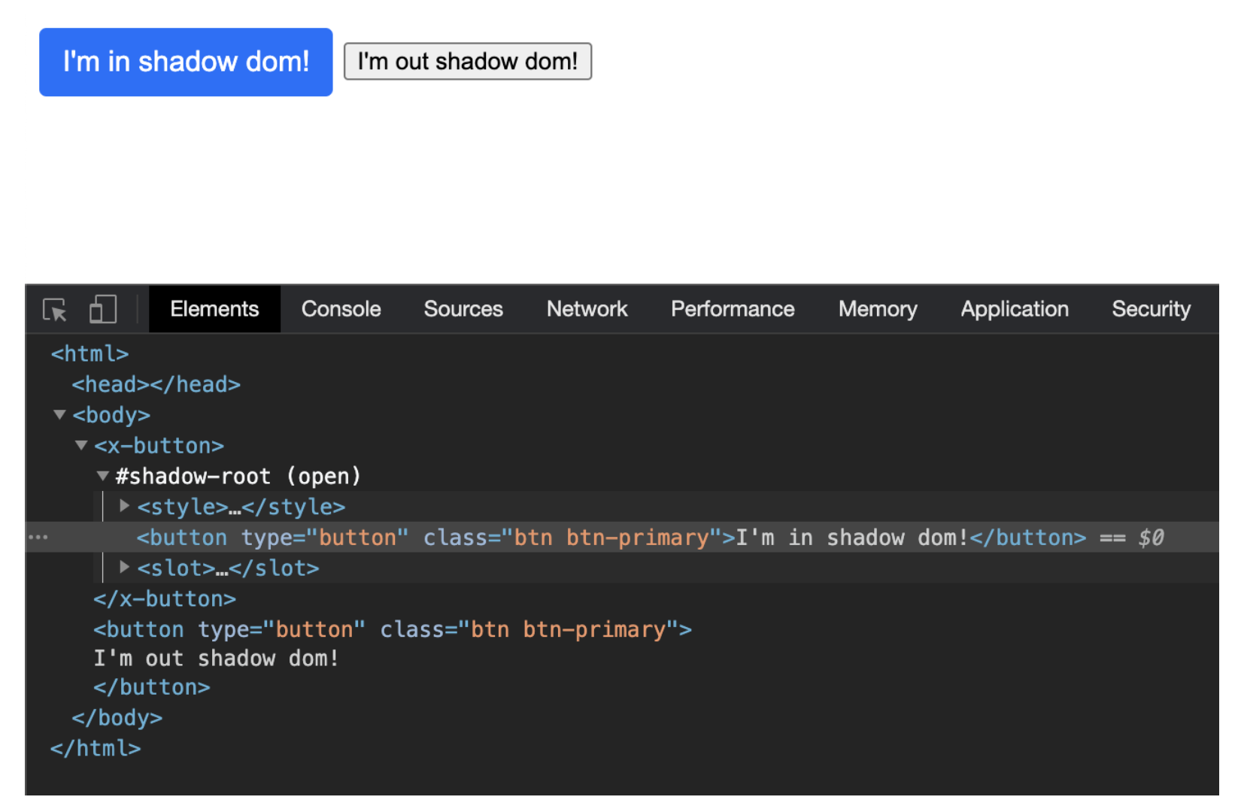This screenshot has width=1238, height=812.
Task: Select the </x-button> closing tag
Action: pyautogui.click(x=165, y=598)
